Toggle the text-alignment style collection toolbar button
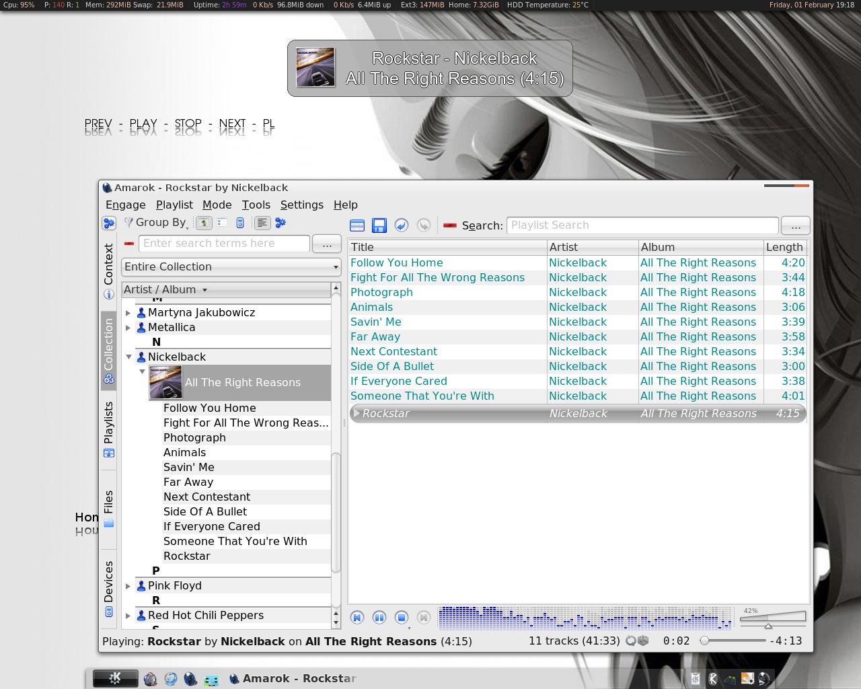The width and height of the screenshot is (861, 689). tap(262, 223)
